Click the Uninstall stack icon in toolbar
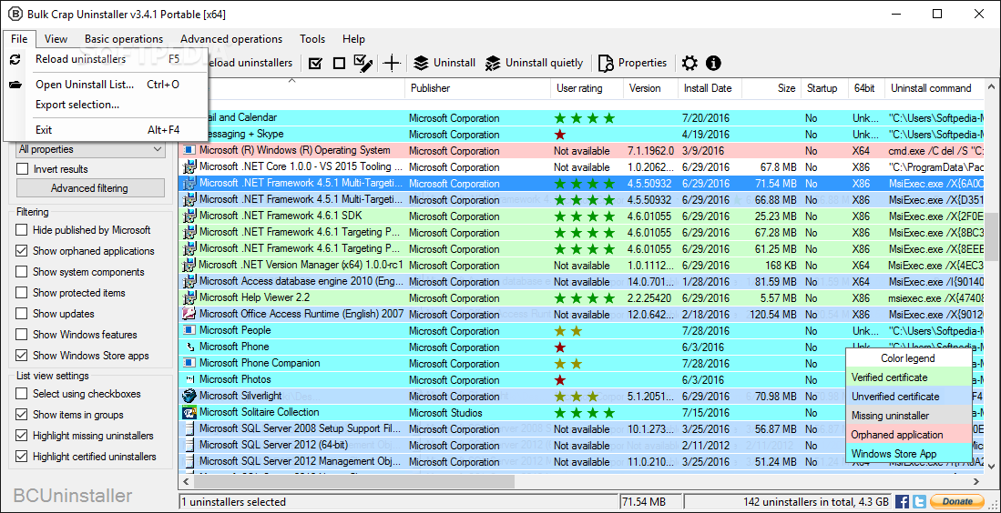The height and width of the screenshot is (513, 1001). coord(421,63)
